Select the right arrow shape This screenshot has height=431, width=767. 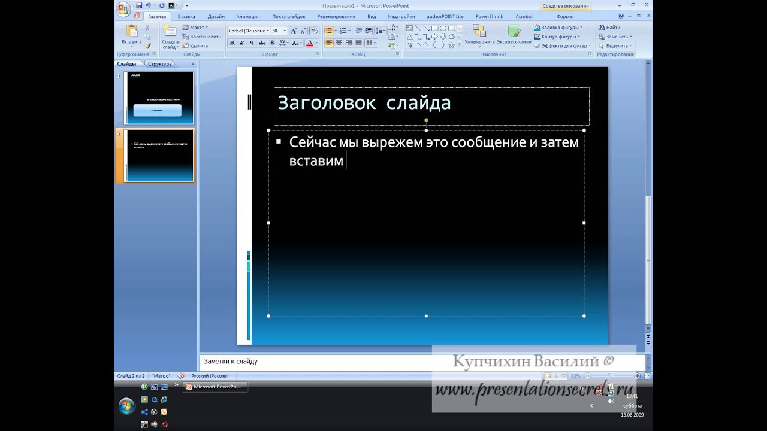(x=434, y=37)
